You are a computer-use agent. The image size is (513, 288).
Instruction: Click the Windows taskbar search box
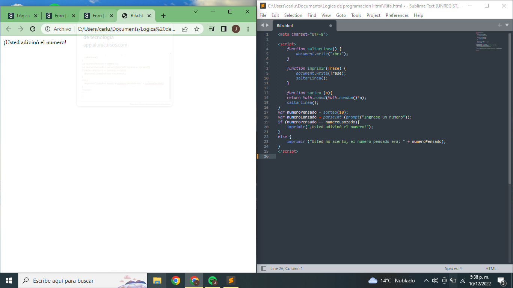[x=83, y=280]
